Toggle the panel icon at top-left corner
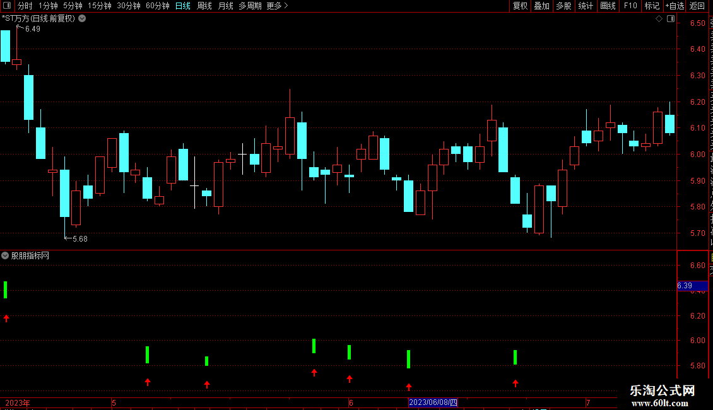The width and height of the screenshot is (713, 410). [7, 6]
